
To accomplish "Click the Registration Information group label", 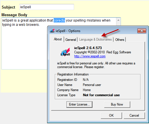I will click(73, 74).
